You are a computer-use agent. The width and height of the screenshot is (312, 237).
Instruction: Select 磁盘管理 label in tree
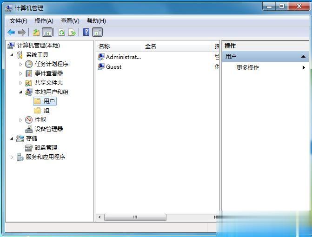(46, 148)
